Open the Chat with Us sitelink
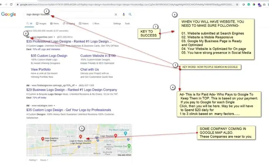This screenshot has height=168, width=269. coord(89,70)
